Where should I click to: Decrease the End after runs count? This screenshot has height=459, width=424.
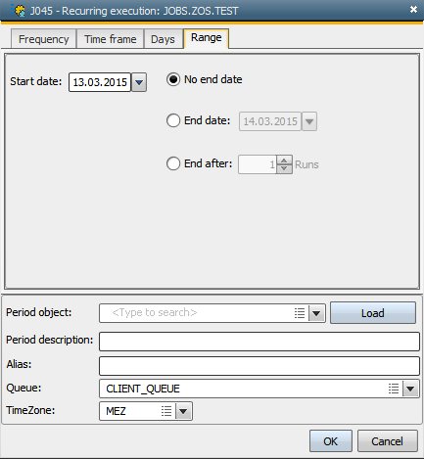[284, 168]
